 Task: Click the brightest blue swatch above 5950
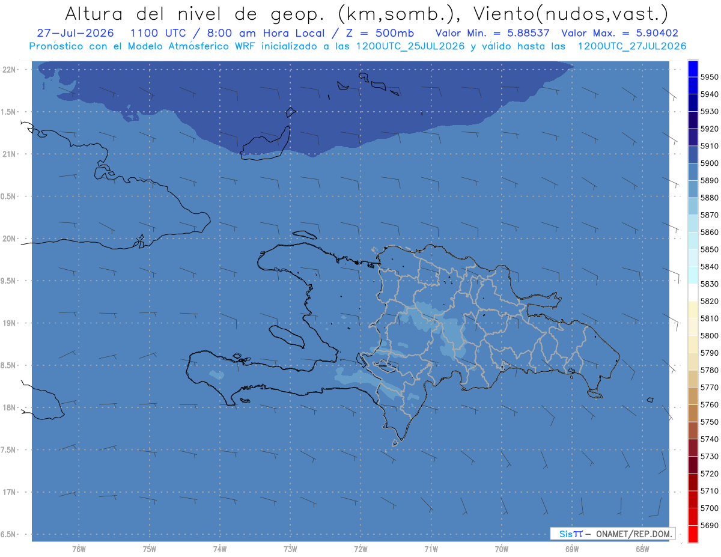tap(692, 68)
